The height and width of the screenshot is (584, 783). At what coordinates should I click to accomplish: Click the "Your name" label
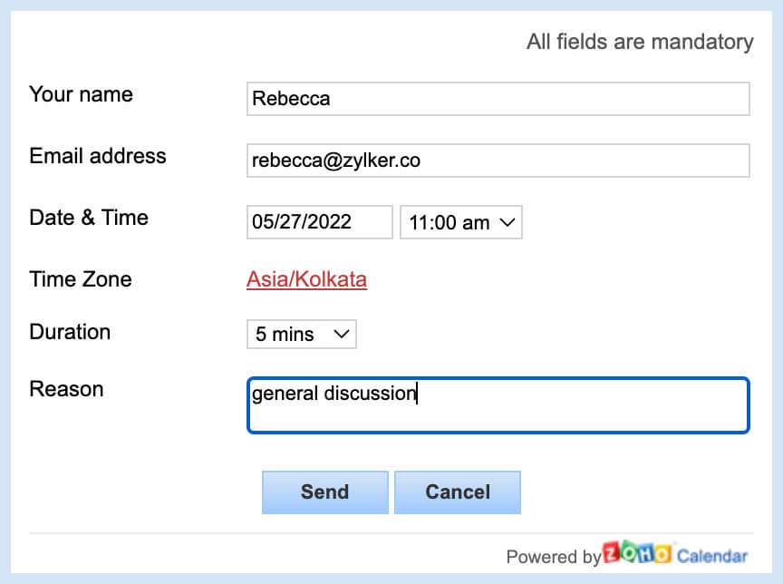pyautogui.click(x=81, y=94)
